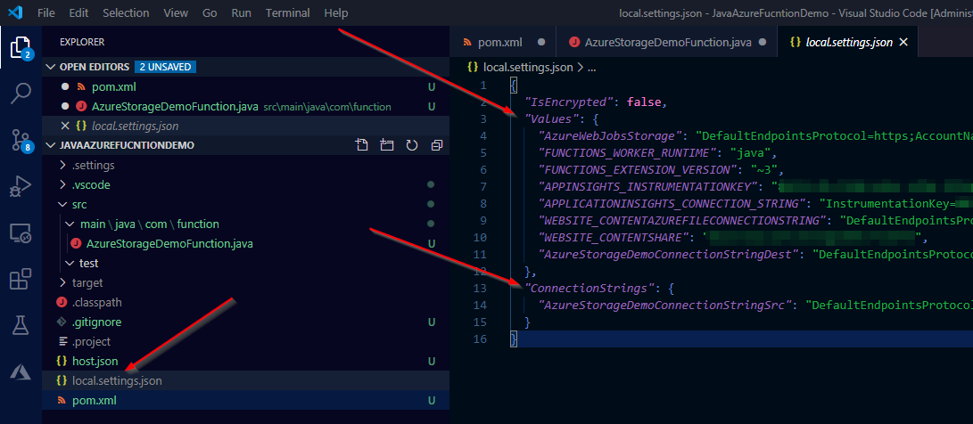Open host.json in the file tree

pos(95,361)
